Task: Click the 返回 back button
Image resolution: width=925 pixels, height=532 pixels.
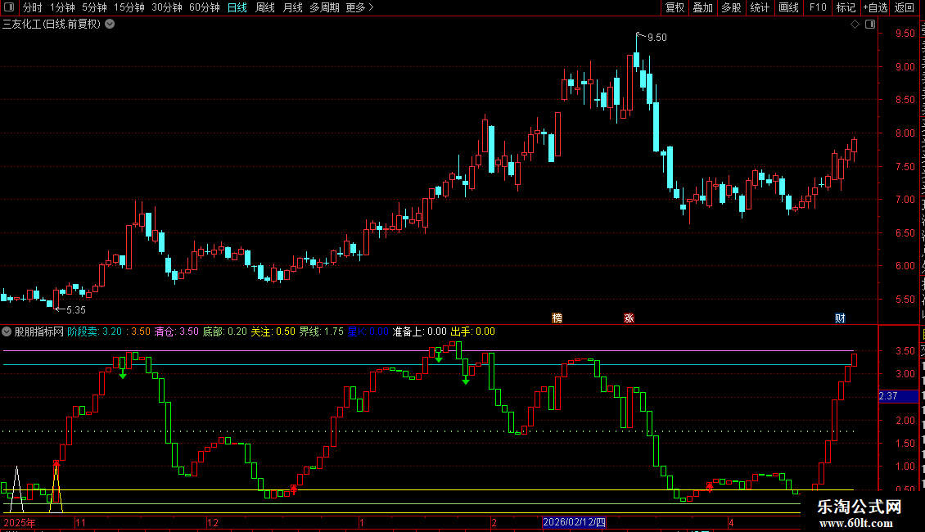Action: coord(905,7)
